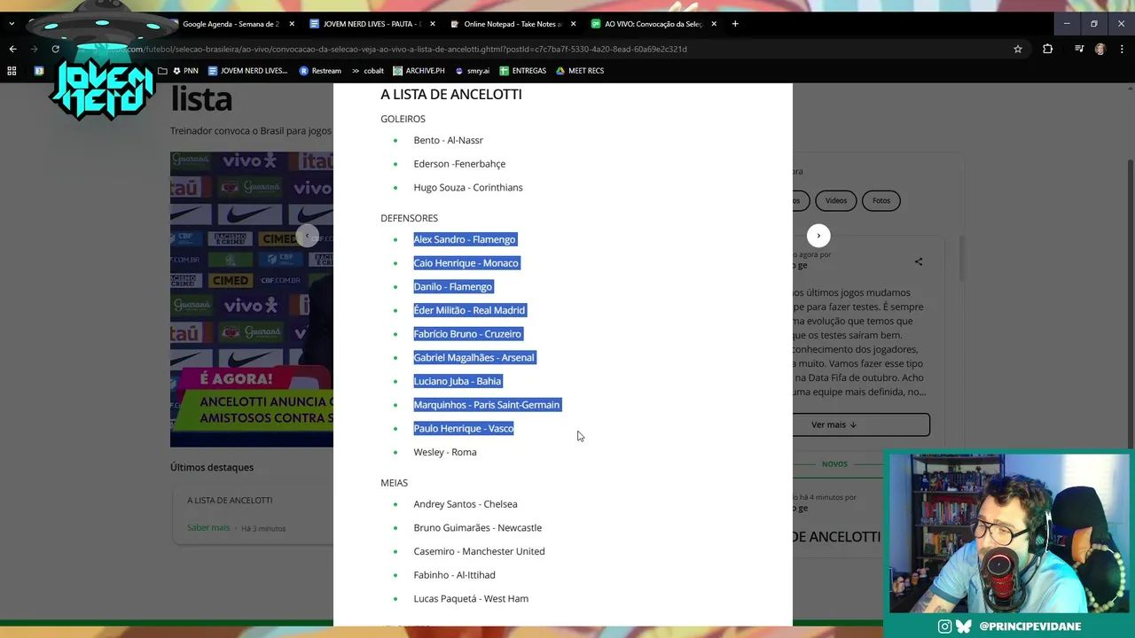Open the Chrome three-dot menu
The image size is (1135, 638).
coord(1123,49)
